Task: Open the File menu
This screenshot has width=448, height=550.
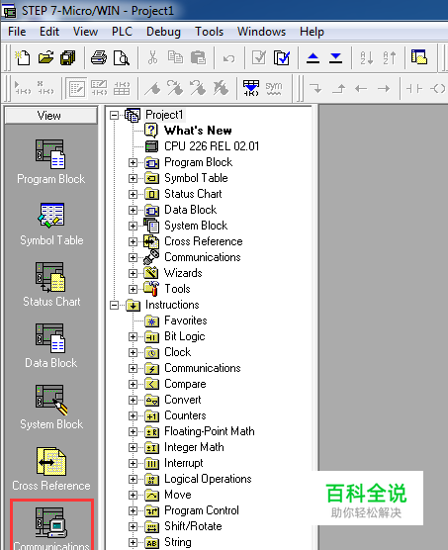Action: 17,32
